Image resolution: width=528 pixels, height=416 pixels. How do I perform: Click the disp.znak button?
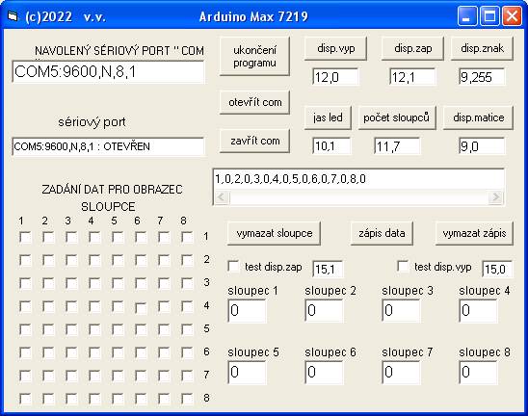[x=482, y=48]
